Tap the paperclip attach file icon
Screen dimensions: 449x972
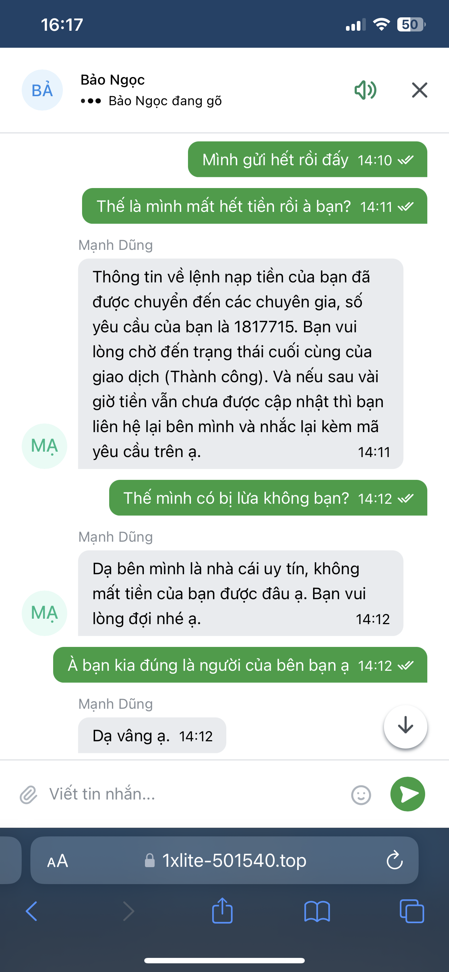tap(29, 794)
